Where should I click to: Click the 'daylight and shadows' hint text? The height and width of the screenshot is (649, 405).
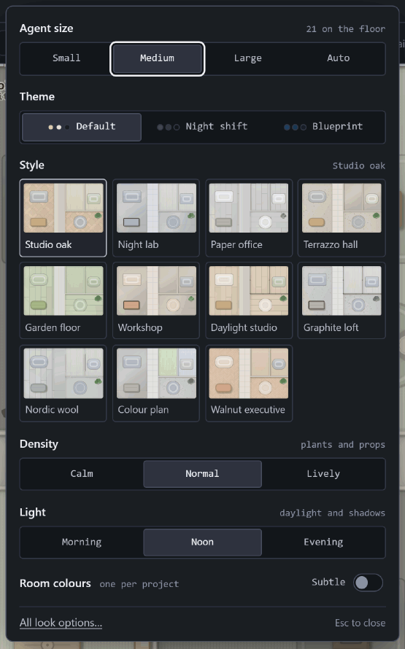(332, 513)
